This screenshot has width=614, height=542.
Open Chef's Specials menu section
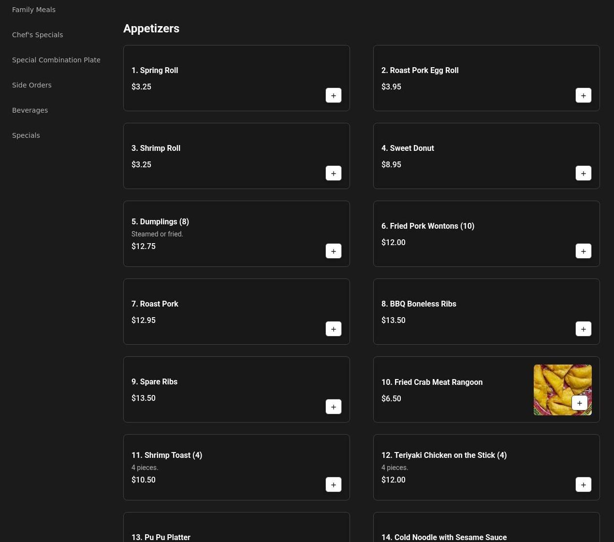pos(38,35)
